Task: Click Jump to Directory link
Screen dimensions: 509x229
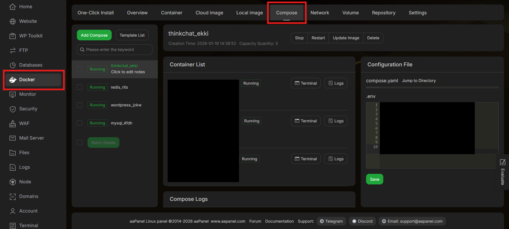Action: click(x=419, y=81)
